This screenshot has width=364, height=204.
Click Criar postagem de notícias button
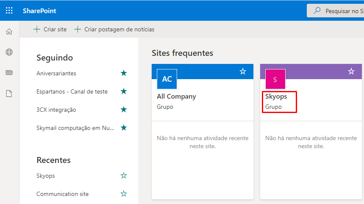pos(114,30)
